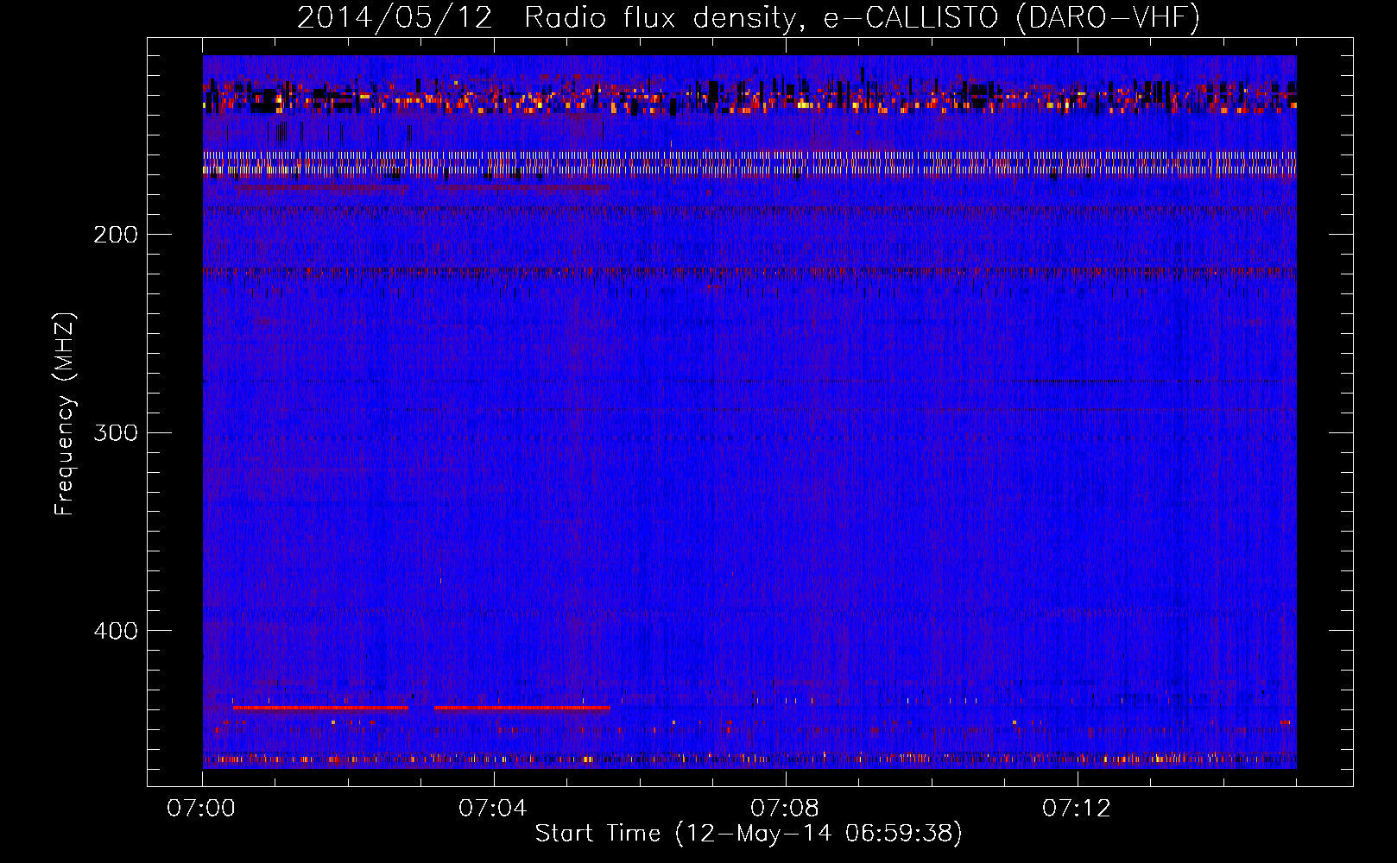Click the 07:08 time tick label
This screenshot has height=863, width=1397.
(x=785, y=809)
